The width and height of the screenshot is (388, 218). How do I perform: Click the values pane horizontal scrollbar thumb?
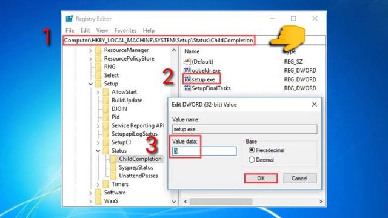pyautogui.click(x=221, y=202)
